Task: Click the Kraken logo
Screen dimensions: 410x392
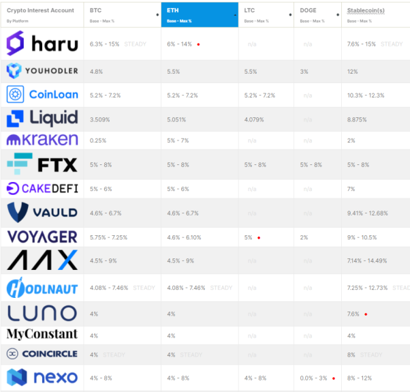Action: 42,140
